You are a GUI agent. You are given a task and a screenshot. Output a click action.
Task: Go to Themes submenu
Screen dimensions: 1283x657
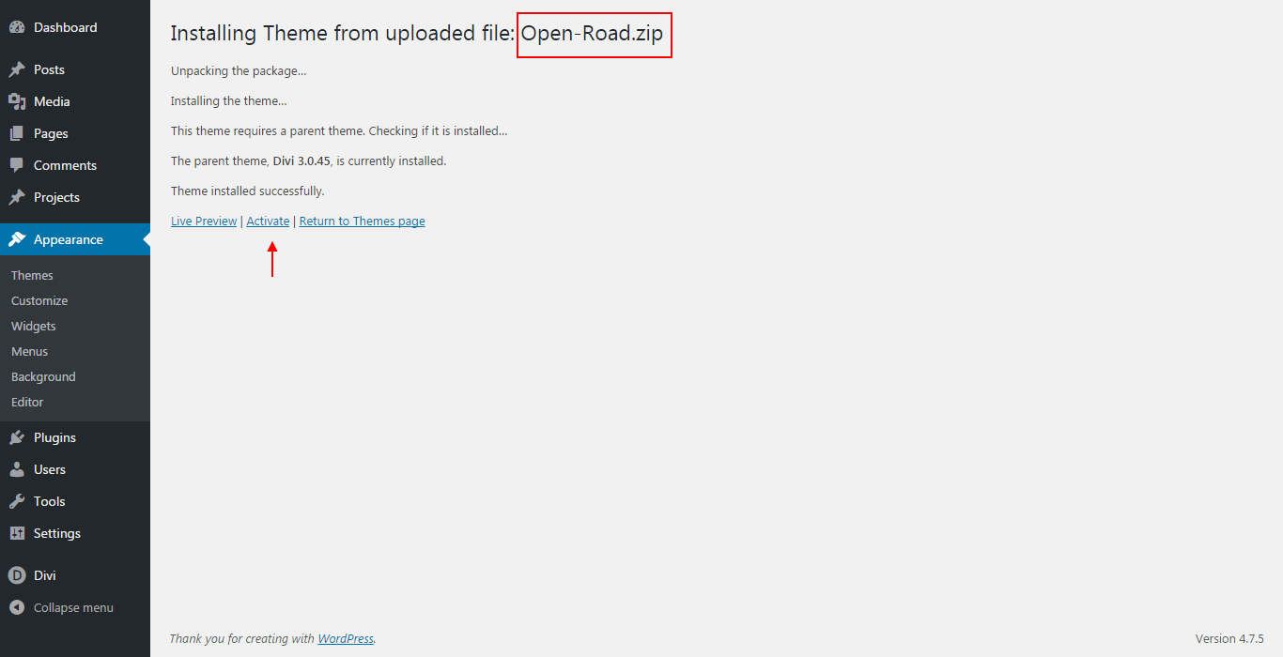(32, 275)
